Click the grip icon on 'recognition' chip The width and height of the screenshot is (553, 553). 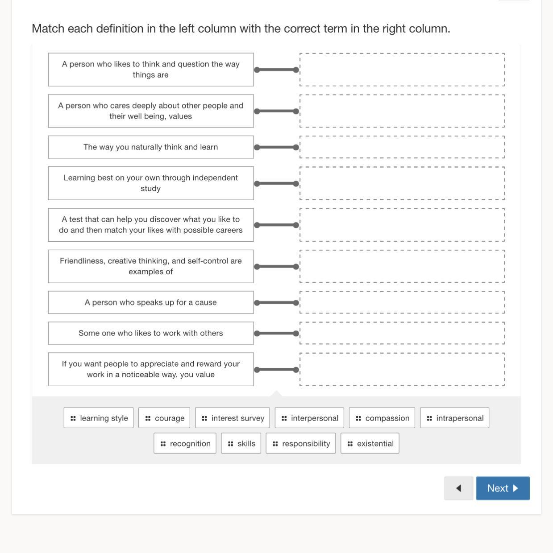point(163,444)
